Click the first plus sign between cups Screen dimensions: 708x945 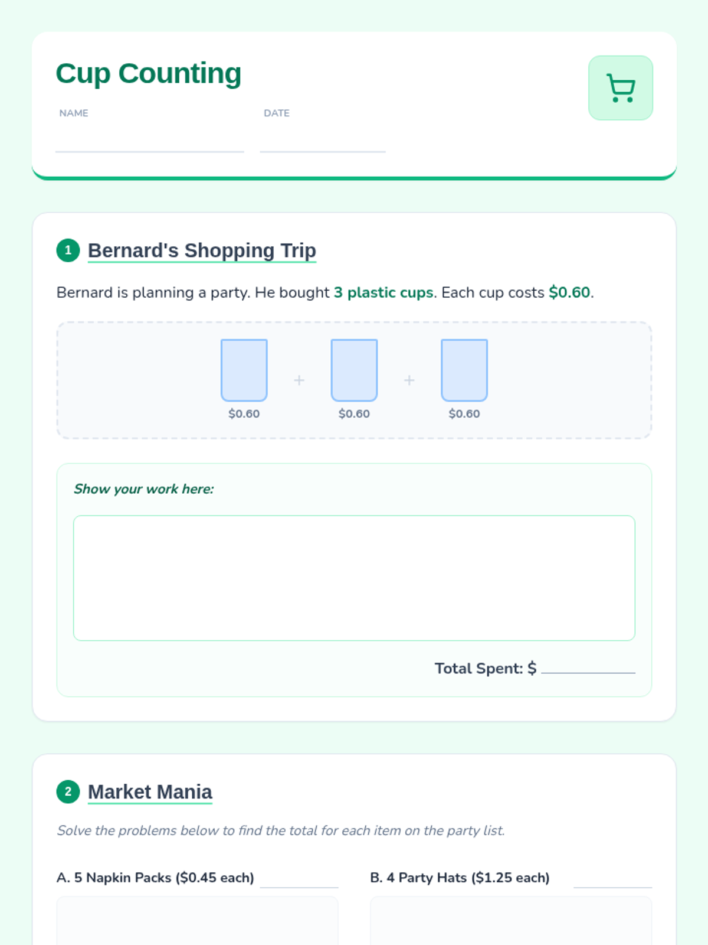coord(299,380)
